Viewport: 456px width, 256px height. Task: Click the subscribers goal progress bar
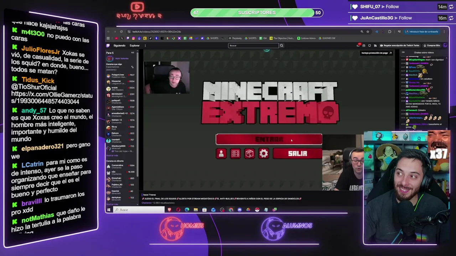tap(257, 13)
